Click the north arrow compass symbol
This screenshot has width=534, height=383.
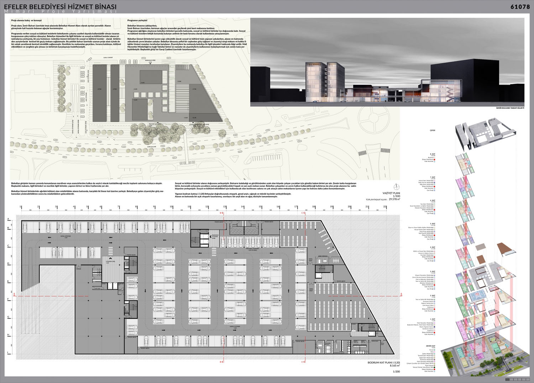tap(397, 186)
